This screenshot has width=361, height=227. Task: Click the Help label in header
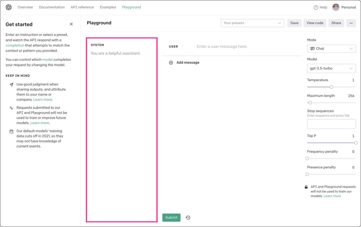pos(323,7)
